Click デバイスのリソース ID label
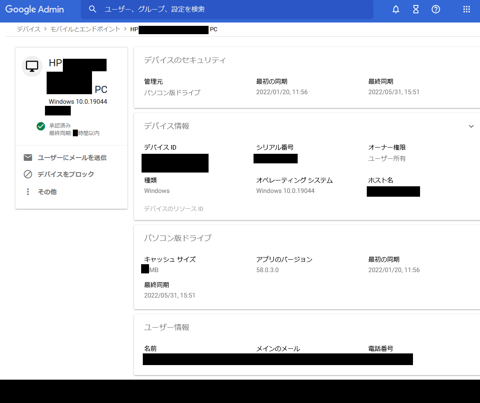The image size is (480, 403). pyautogui.click(x=174, y=209)
